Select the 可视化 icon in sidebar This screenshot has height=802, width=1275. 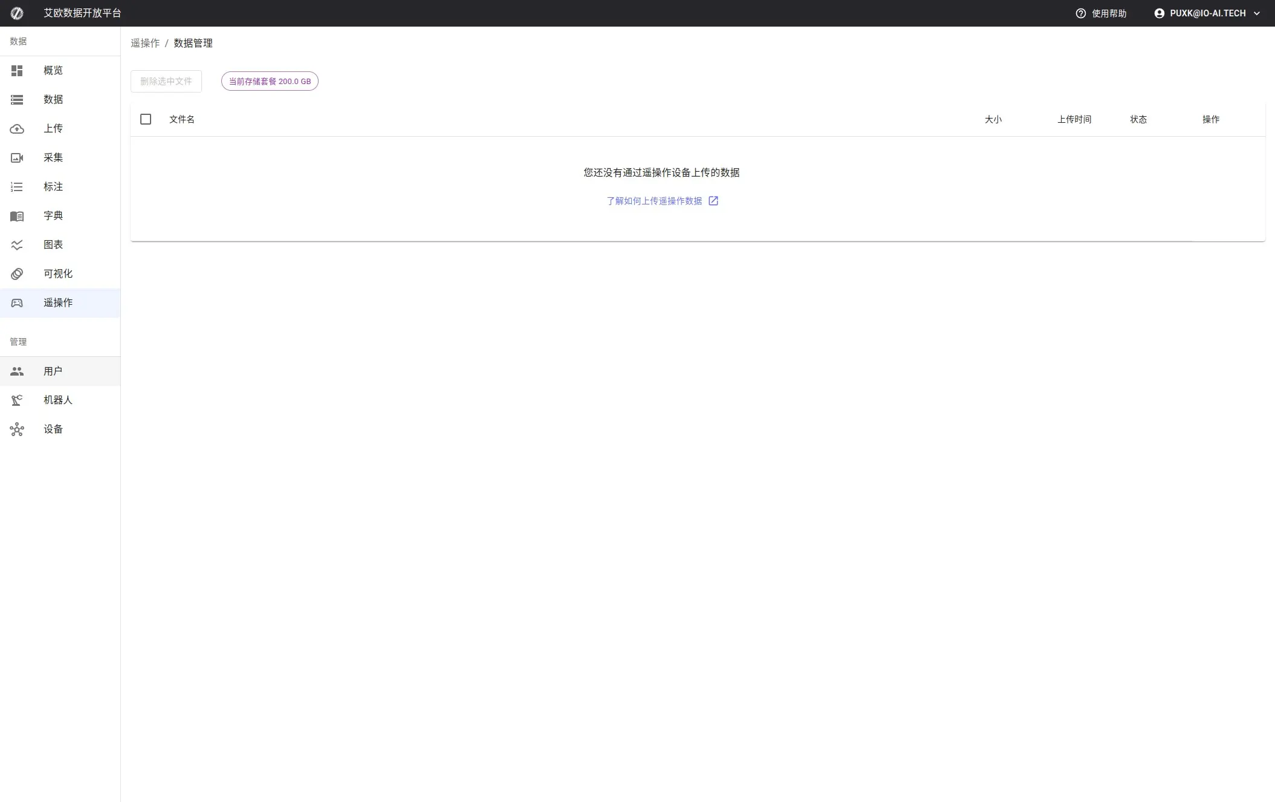pos(17,274)
